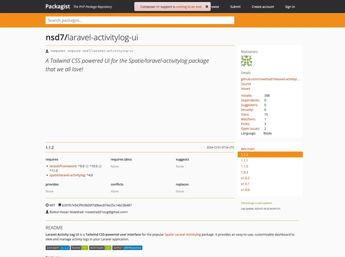Click the Packagist logo
345x257 pixels.
point(58,7)
